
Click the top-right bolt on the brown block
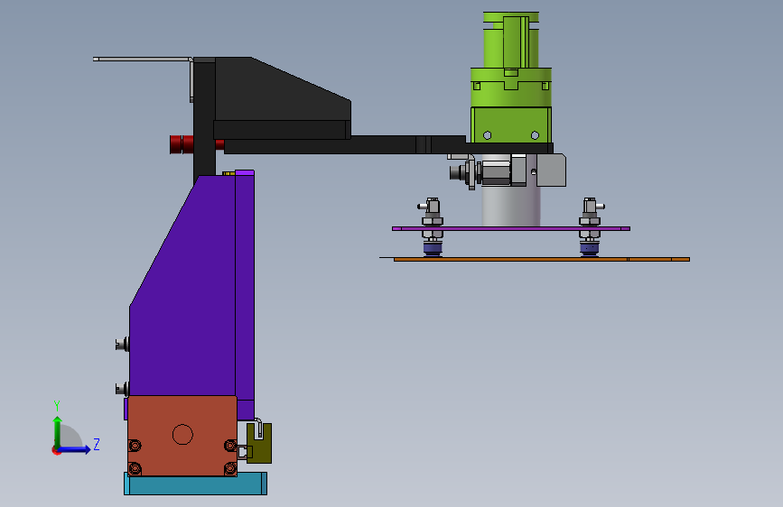point(230,446)
